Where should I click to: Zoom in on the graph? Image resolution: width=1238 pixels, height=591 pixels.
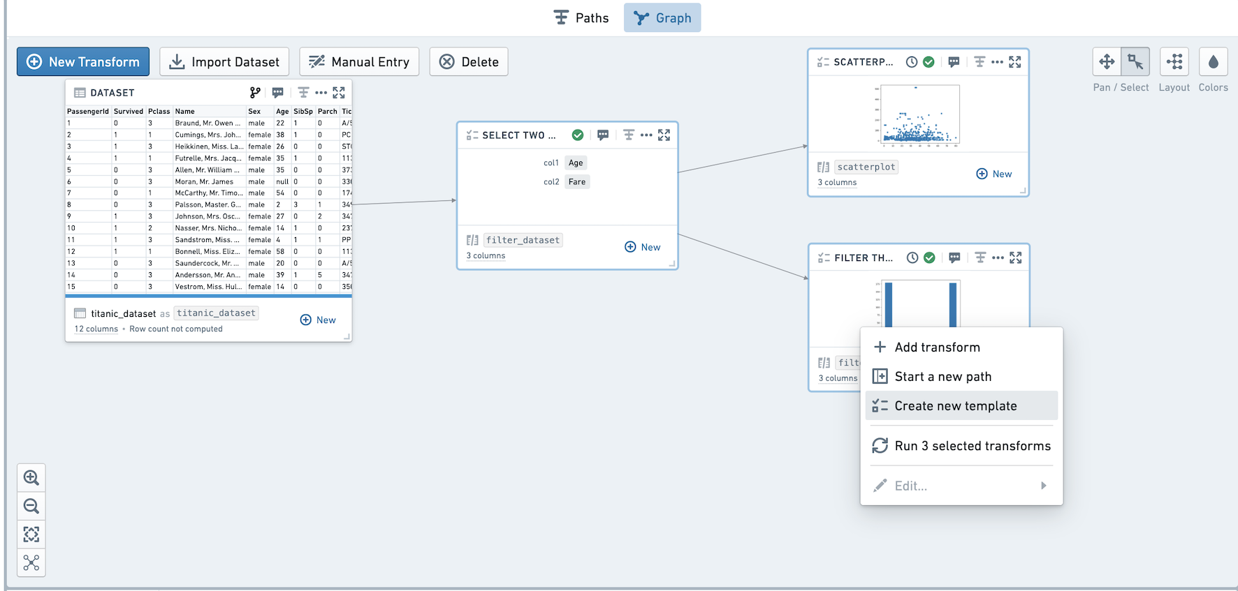31,478
